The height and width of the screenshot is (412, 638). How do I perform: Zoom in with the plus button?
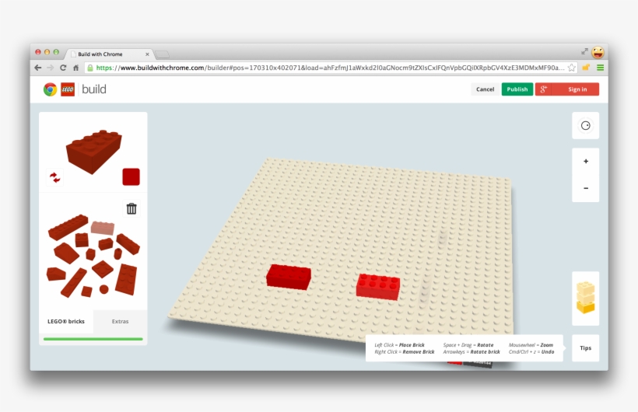pos(585,162)
